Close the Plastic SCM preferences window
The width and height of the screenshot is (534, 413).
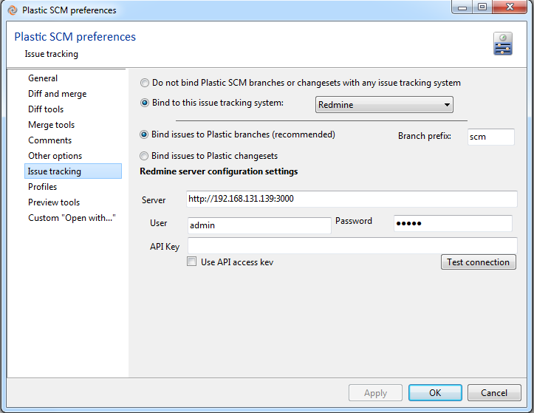510,7
